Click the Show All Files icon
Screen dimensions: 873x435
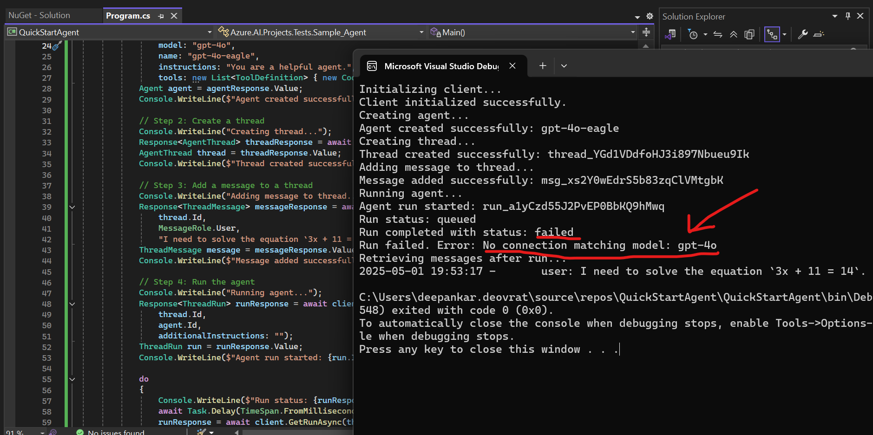click(x=749, y=34)
